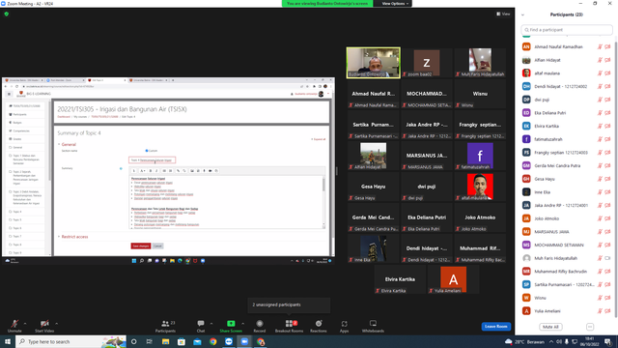The width and height of the screenshot is (618, 348).
Task: Open File Explorer from taskbar
Action: [165, 341]
